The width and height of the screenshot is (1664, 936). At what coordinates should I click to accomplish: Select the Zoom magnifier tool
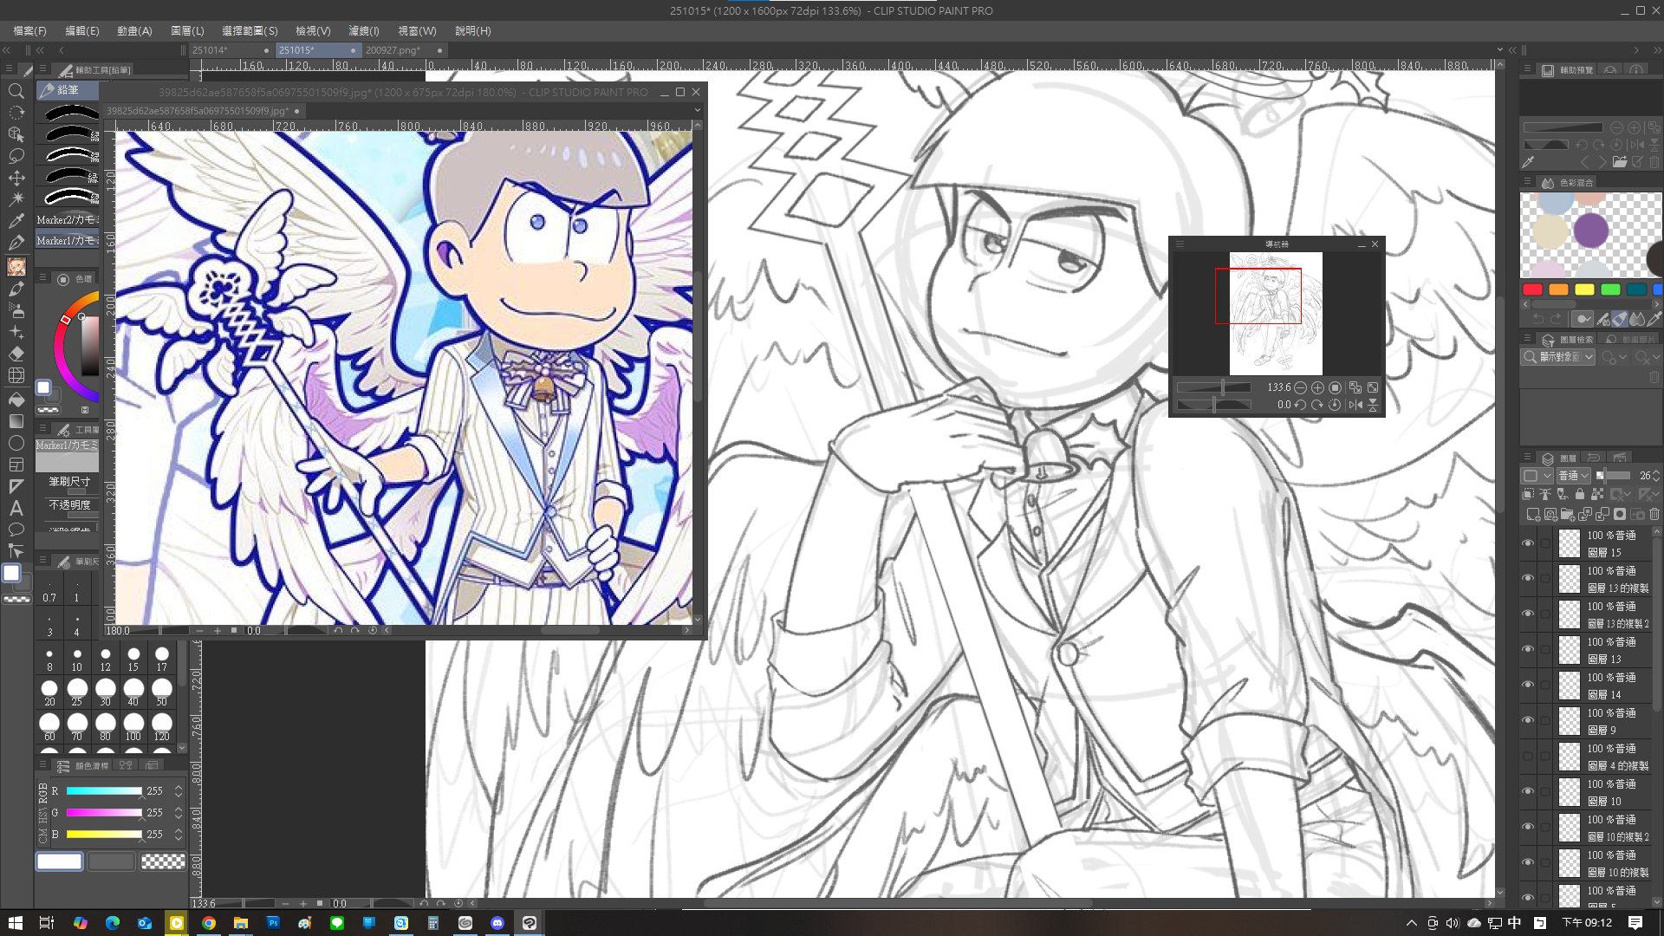(x=16, y=91)
